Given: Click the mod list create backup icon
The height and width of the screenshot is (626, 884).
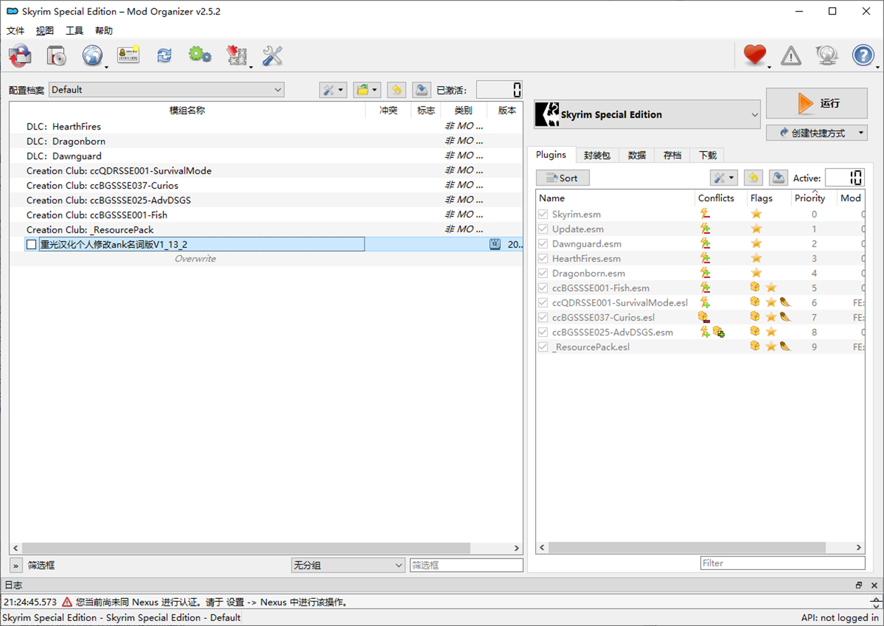Looking at the screenshot, I should pyautogui.click(x=421, y=90).
